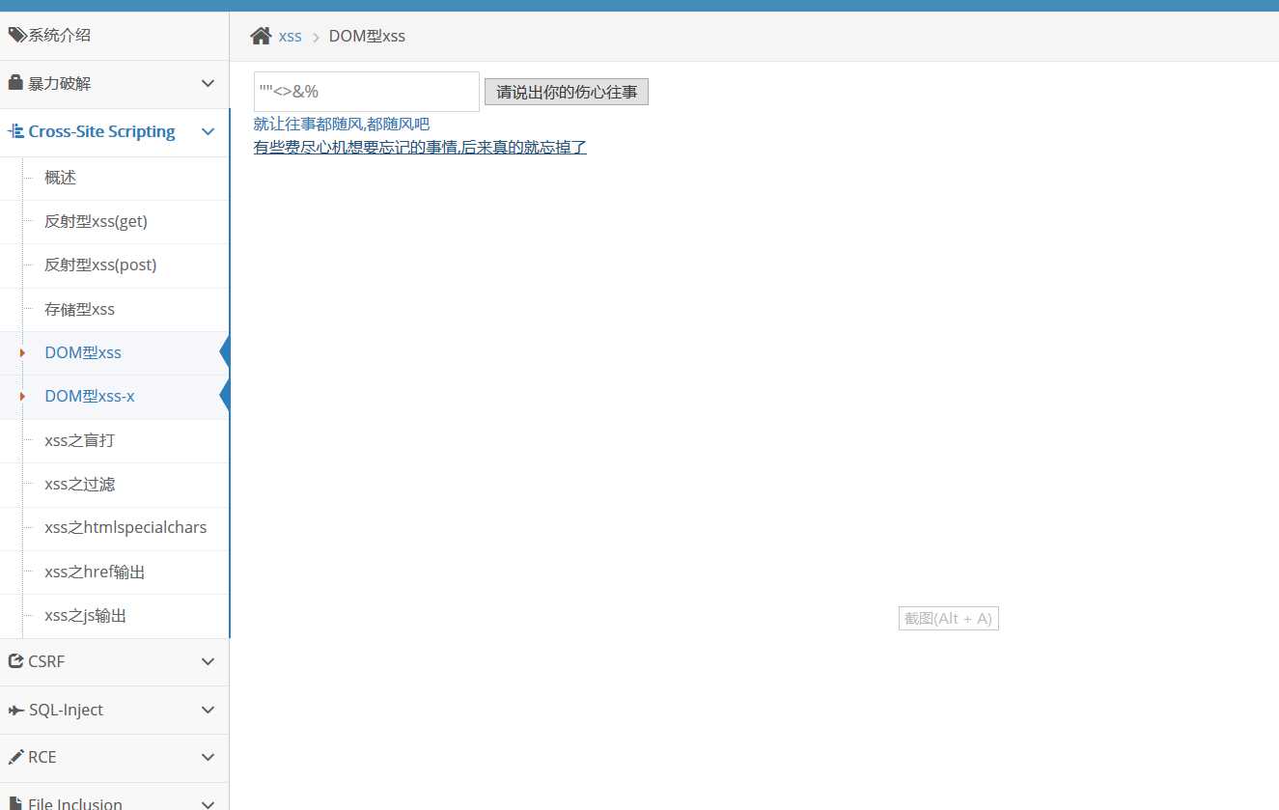The image size is (1279, 810).
Task: Click the DOM型xss breadcrumb text
Action: point(367,37)
